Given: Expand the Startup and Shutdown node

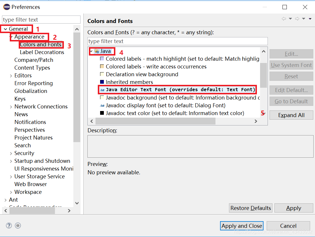Looking at the screenshot, I should coord(11,161).
